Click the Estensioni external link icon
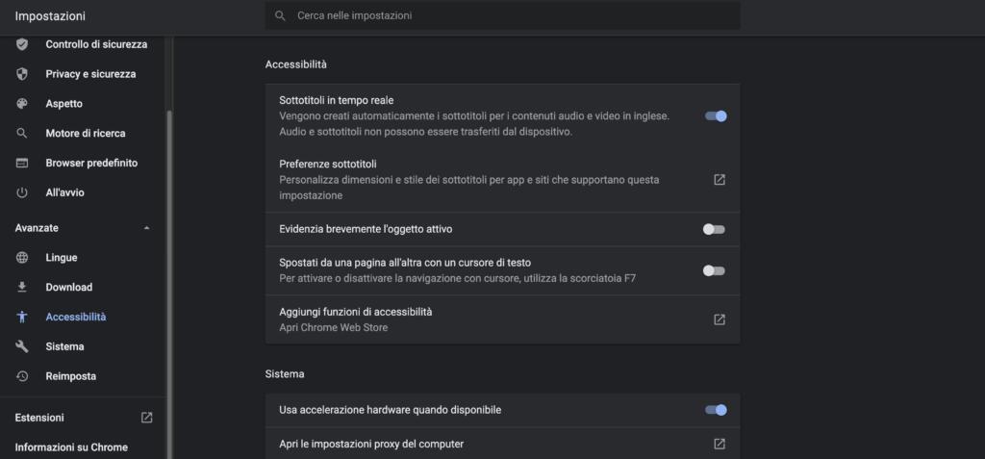The width and height of the screenshot is (985, 459). pyautogui.click(x=146, y=418)
